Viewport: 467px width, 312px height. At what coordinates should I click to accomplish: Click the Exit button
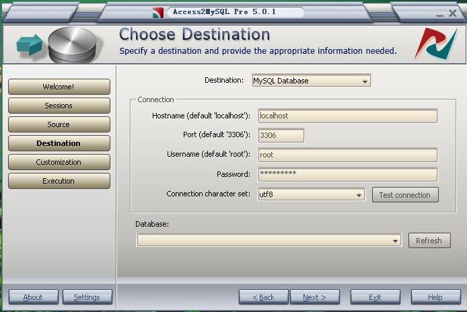pos(375,297)
